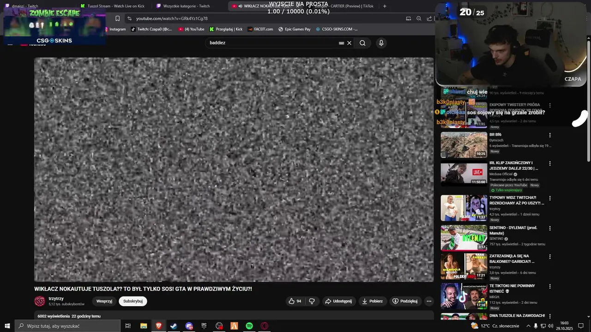This screenshot has width=591, height=332.
Task: Open CSGO-SKINS.COM bookmark
Action: click(337, 29)
